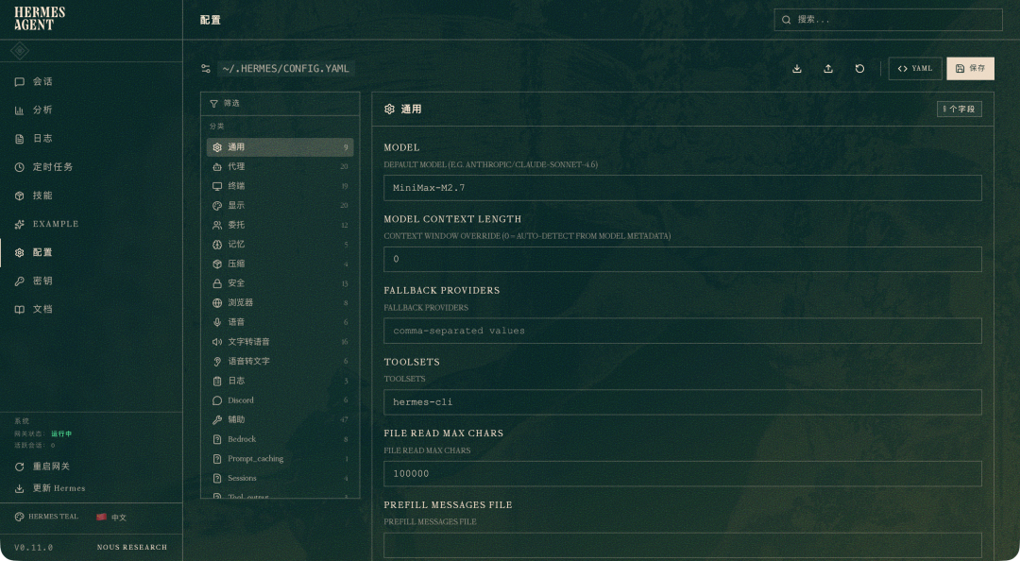Open 定时任务 scheduled tasks page

[x=91, y=167]
